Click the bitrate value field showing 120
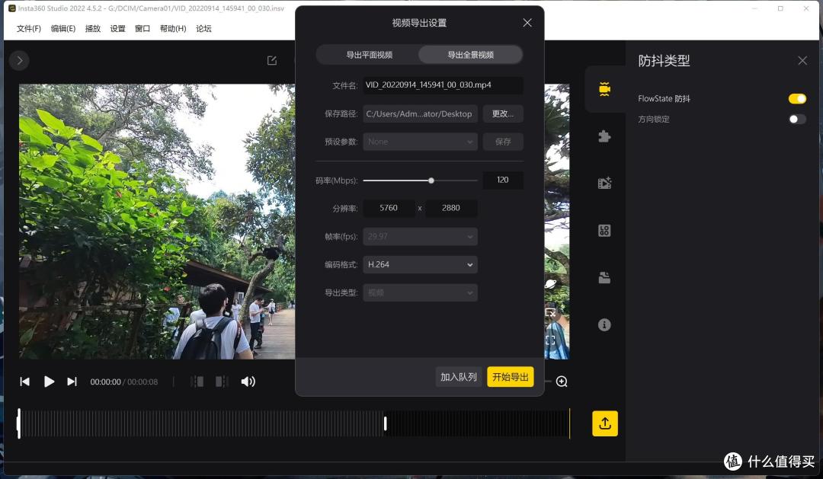Screen dimensions: 823x479 coord(503,180)
